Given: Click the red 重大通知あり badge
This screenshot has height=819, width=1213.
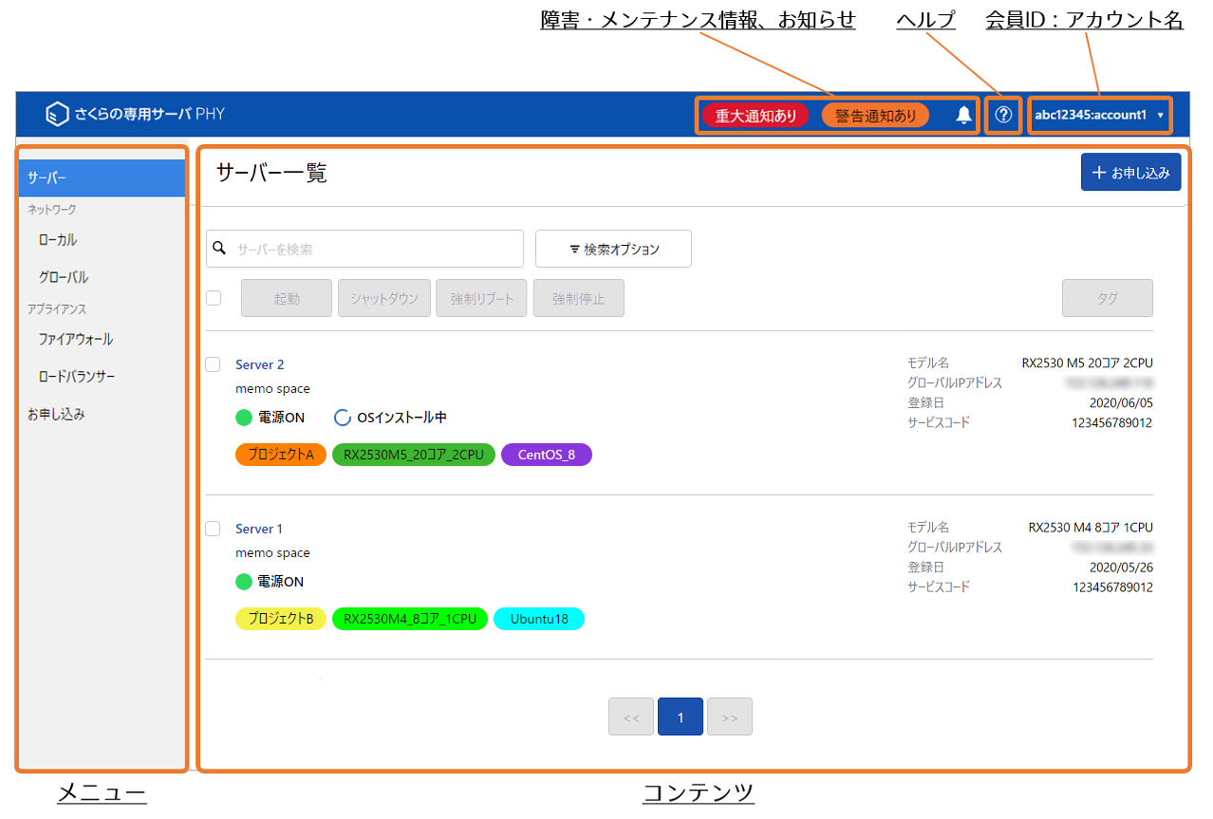Looking at the screenshot, I should point(756,116).
